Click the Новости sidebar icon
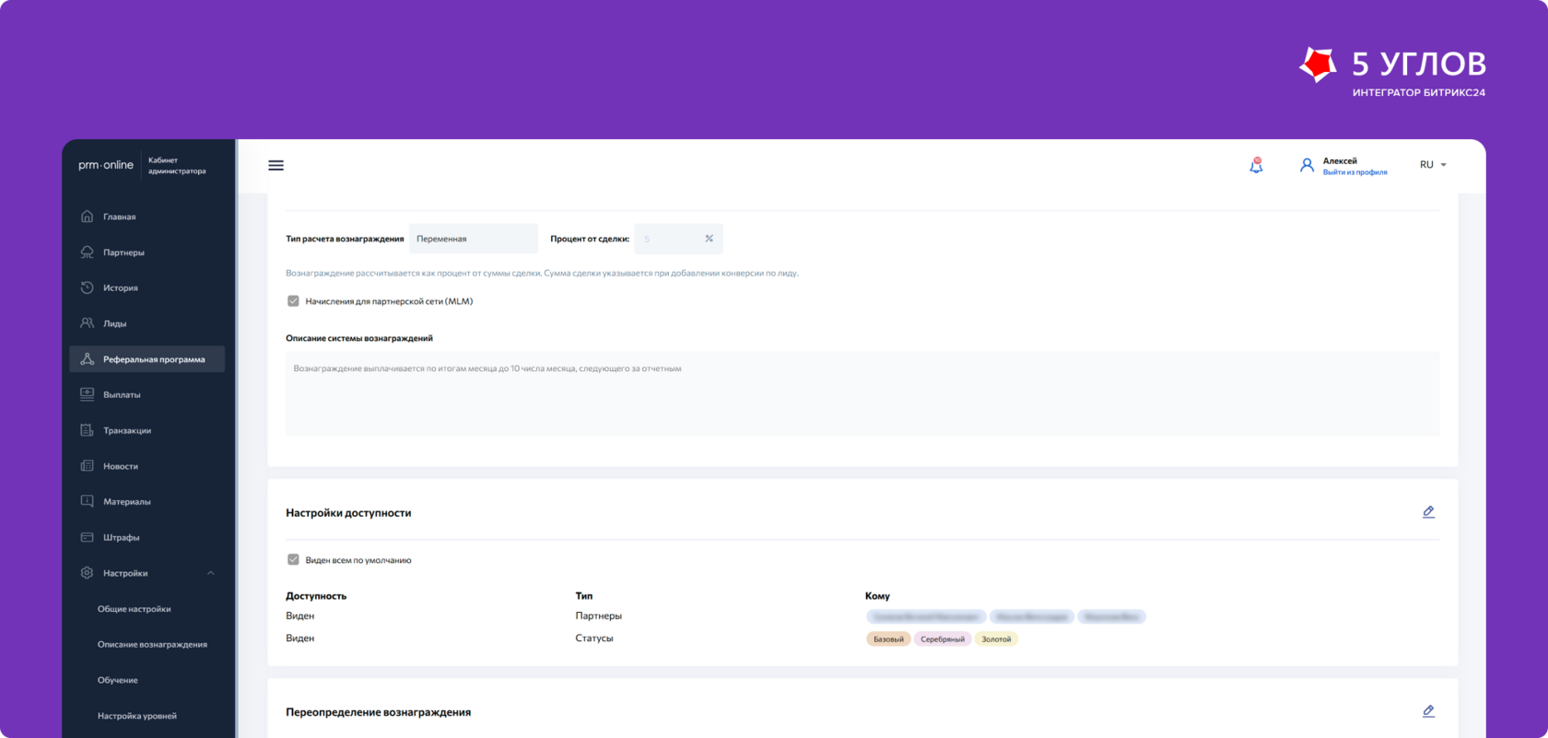Image resolution: width=1548 pixels, height=738 pixels. tap(87, 466)
